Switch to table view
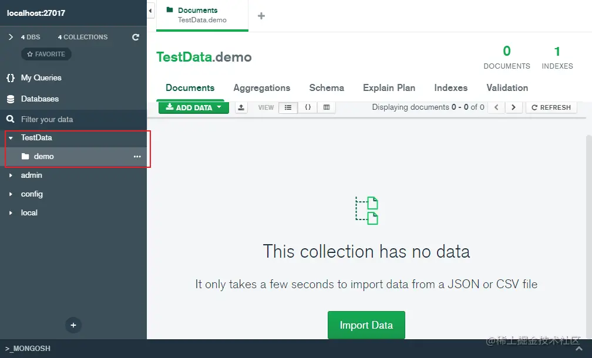Screen dimensions: 592x358 327,107
